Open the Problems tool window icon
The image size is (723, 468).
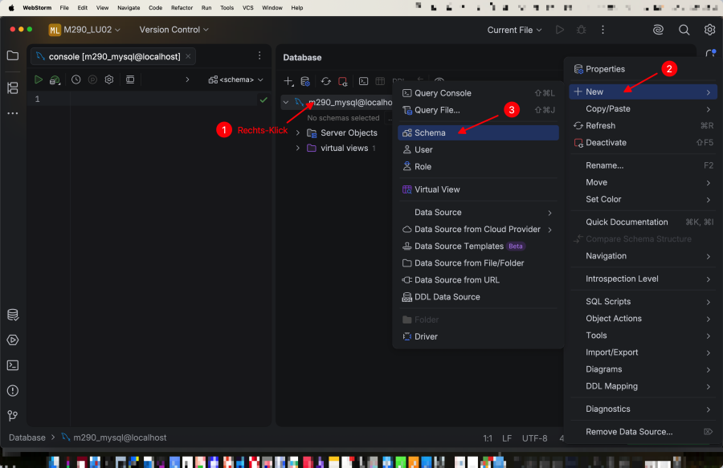click(x=13, y=391)
